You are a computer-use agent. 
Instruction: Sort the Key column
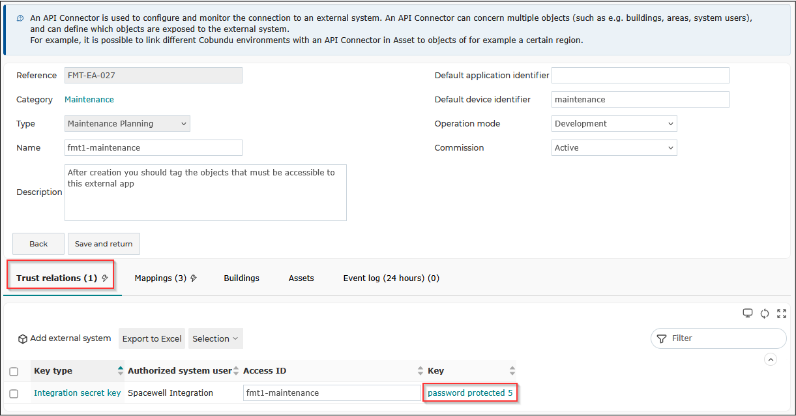pyautogui.click(x=512, y=371)
